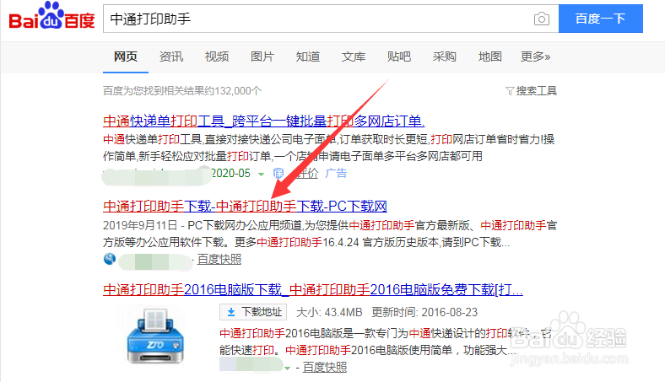Click the date text 2019年9月11日
The height and width of the screenshot is (382, 665).
(x=140, y=225)
